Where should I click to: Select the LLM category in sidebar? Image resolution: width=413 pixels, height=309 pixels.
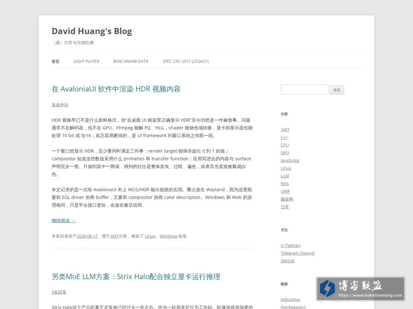[285, 176]
